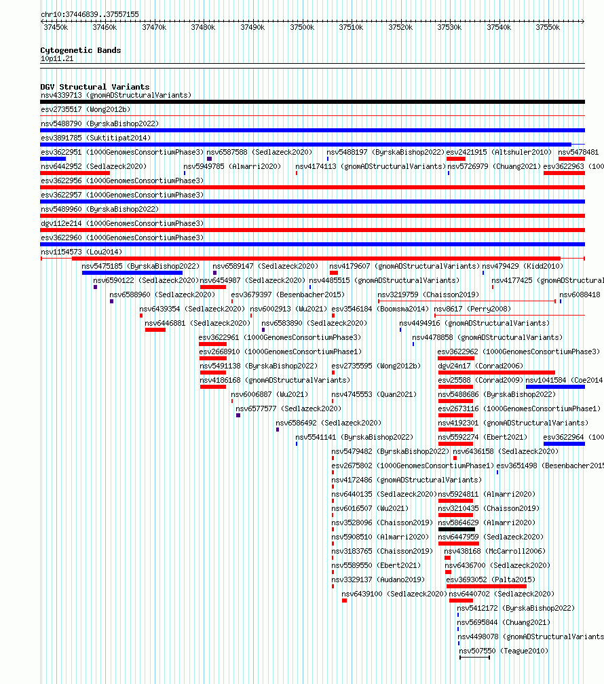This screenshot has height=684, width=604.
Task: Click nsv5592274 (Ebert2021) label
Action: (x=483, y=437)
